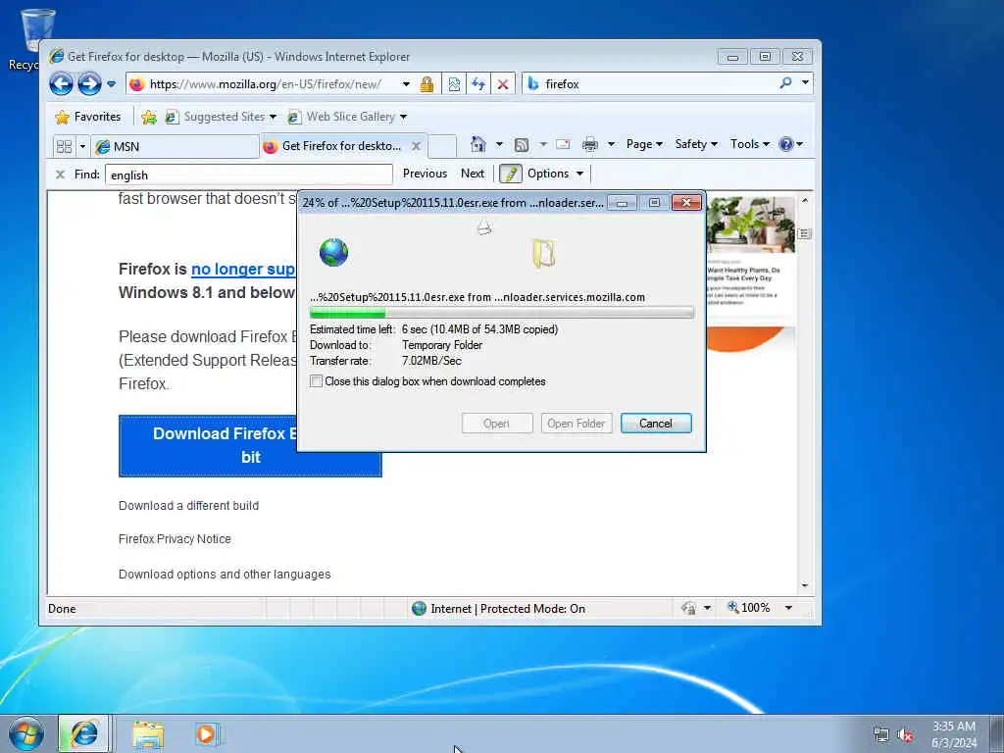1004x753 pixels.
Task: Click the globe icon in download dialog
Action: [x=333, y=252]
